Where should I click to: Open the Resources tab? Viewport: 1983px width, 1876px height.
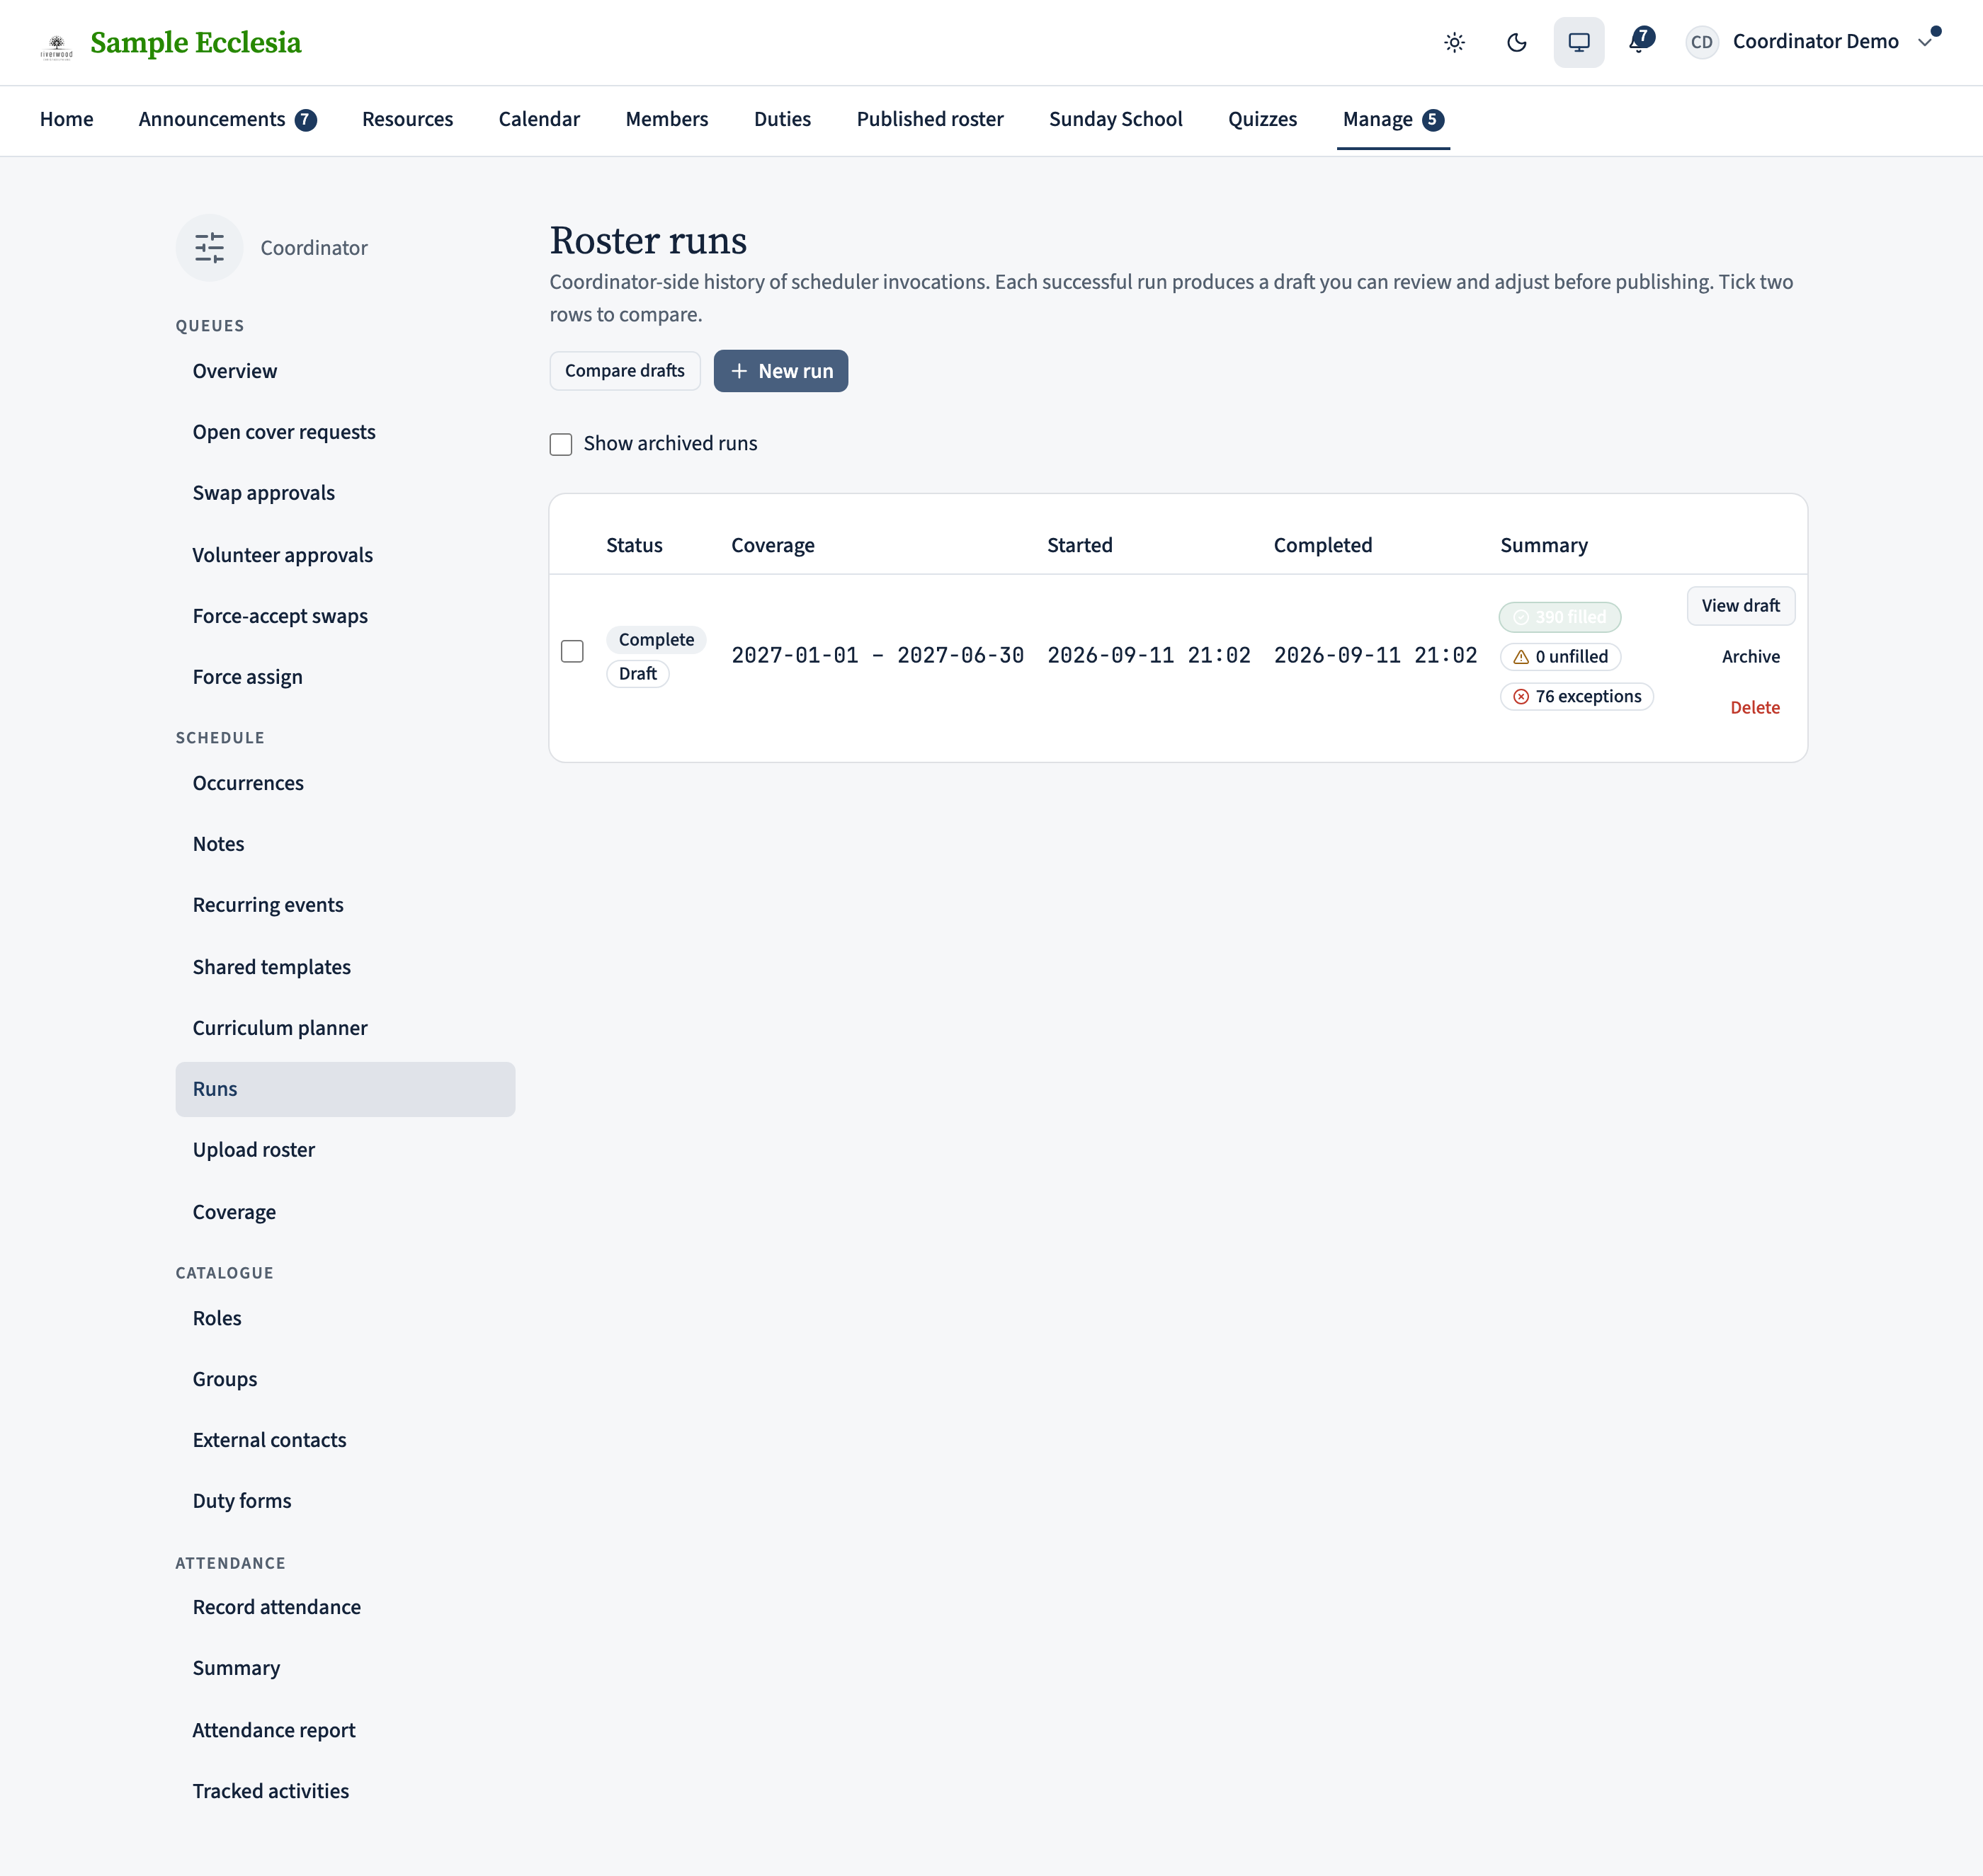[407, 119]
